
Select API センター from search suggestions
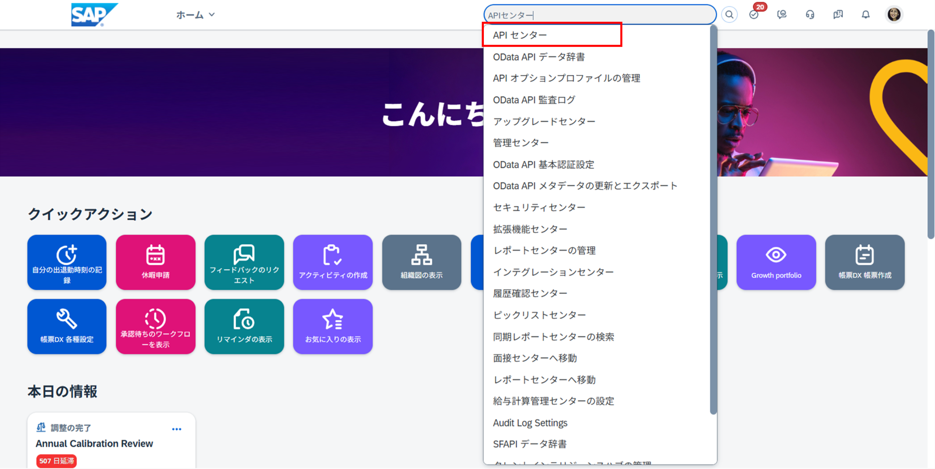tap(519, 35)
